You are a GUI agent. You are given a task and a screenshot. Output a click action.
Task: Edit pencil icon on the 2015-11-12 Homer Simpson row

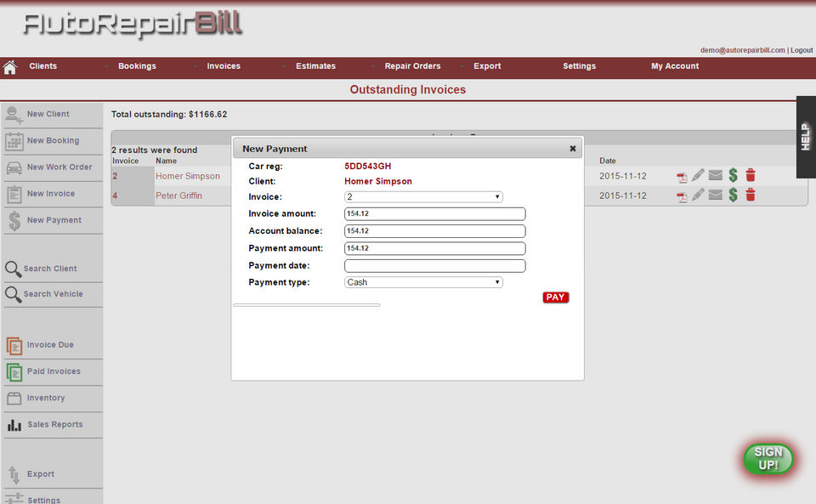[x=698, y=175]
